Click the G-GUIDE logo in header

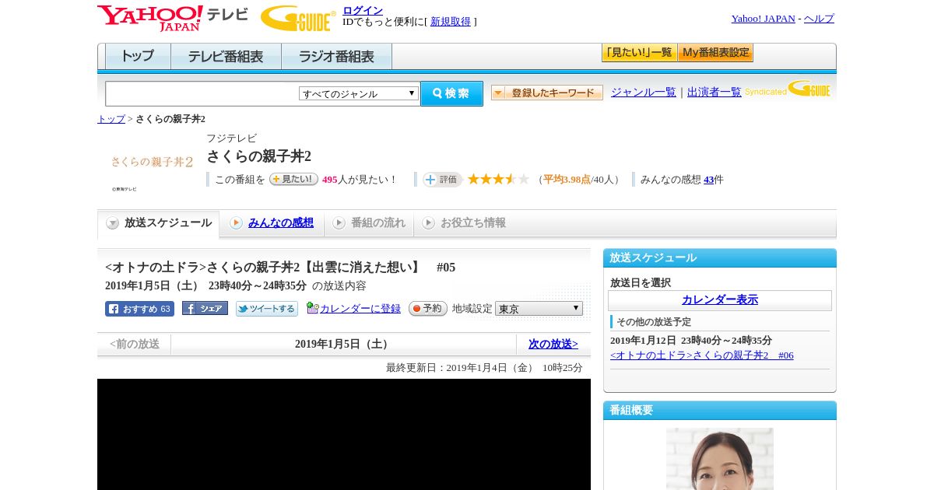(298, 18)
